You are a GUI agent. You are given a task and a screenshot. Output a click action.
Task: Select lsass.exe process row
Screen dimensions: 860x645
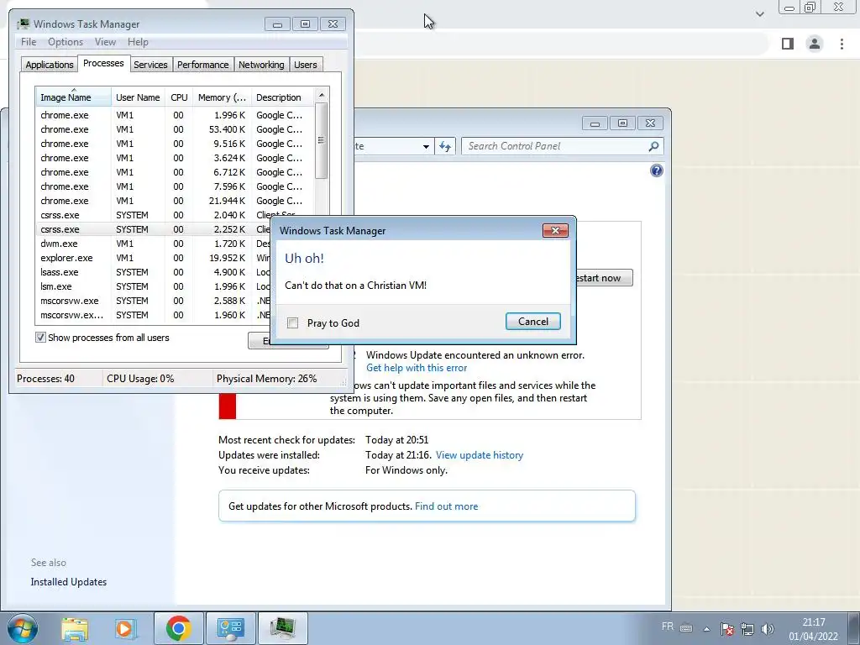[x=154, y=272]
